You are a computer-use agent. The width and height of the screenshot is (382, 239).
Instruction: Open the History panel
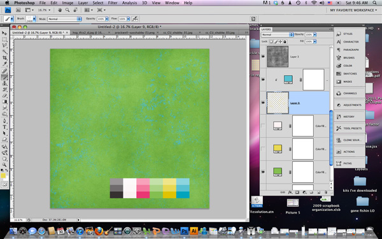click(349, 117)
